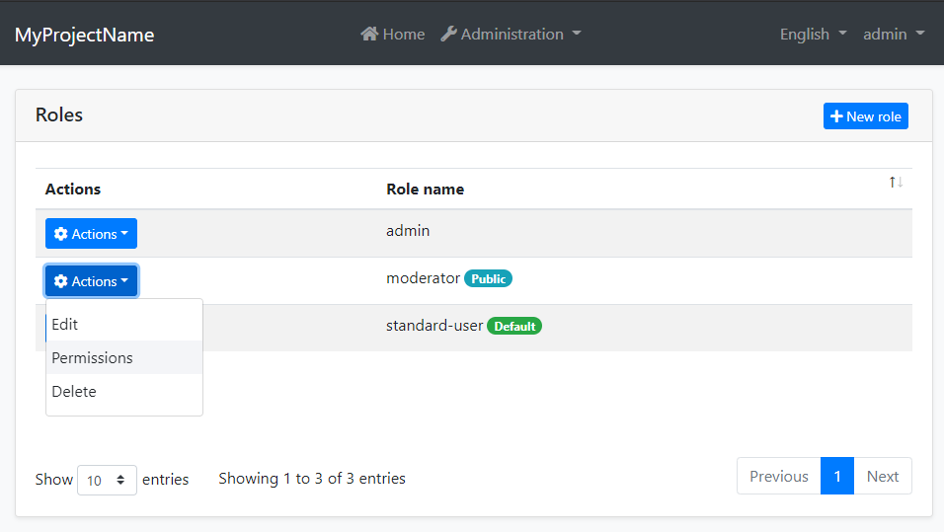Screen dimensions: 944x532
Task: Expand the Administration dropdown menu
Action: (x=511, y=35)
